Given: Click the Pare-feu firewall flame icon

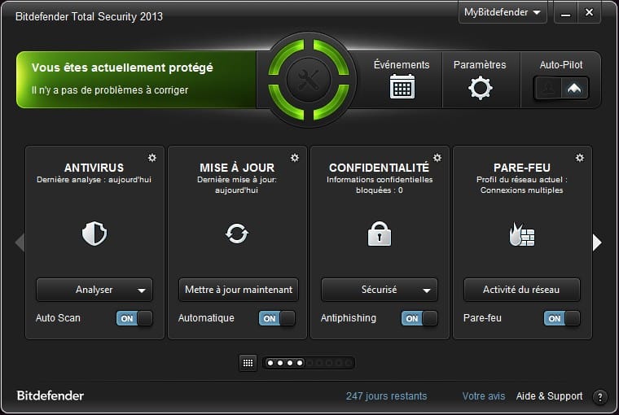Looking at the screenshot, I should click(x=521, y=234).
